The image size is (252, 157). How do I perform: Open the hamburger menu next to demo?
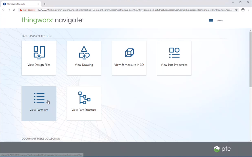tap(211, 21)
